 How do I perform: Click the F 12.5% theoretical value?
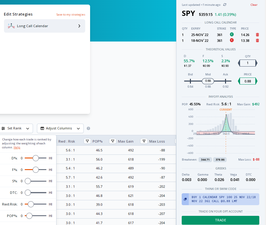(x=208, y=61)
